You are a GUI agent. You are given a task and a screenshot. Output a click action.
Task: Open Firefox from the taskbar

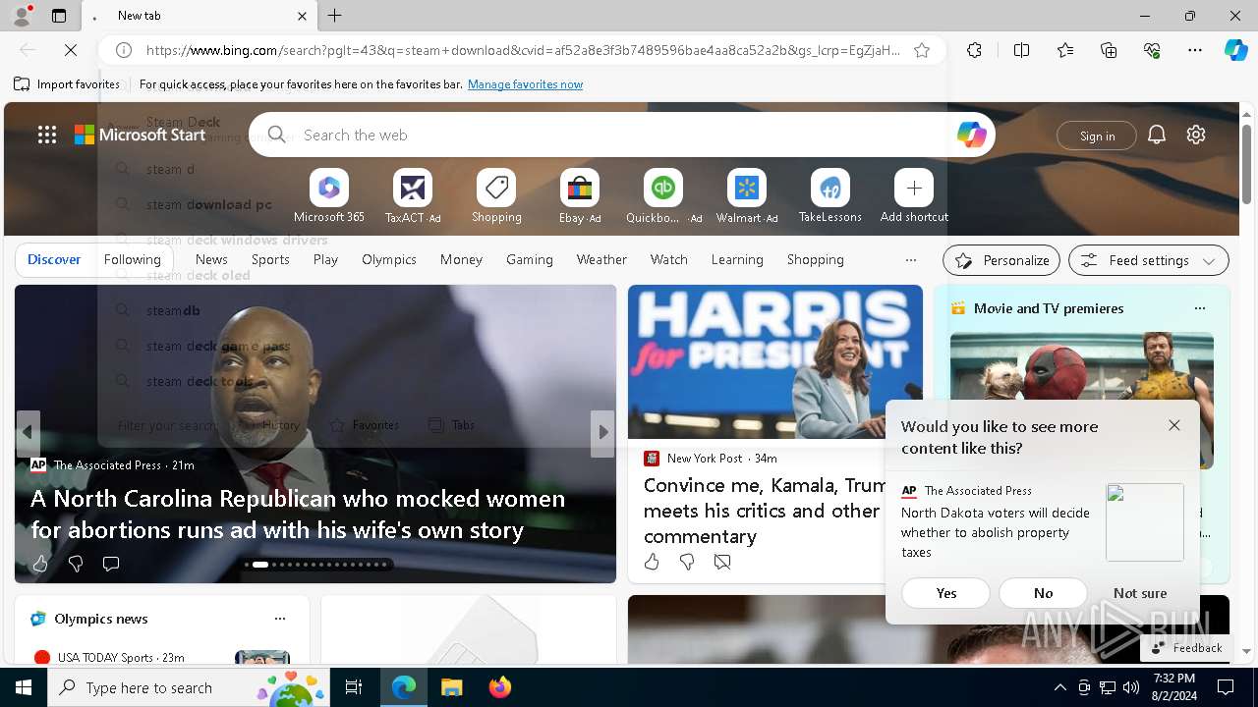point(500,687)
